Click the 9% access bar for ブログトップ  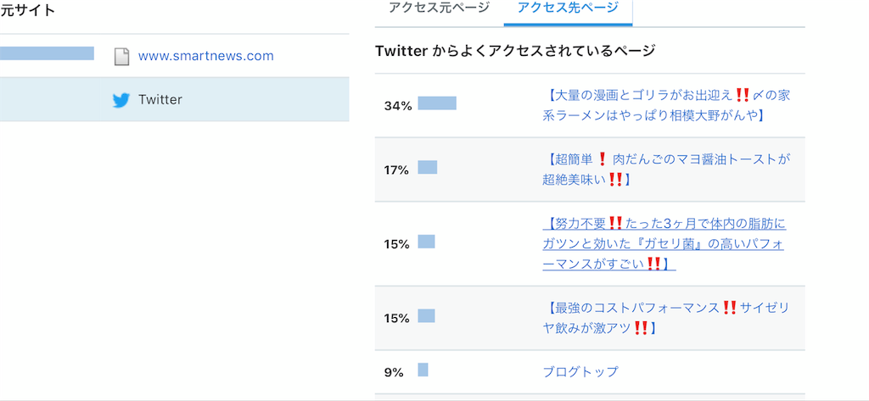[x=423, y=370]
